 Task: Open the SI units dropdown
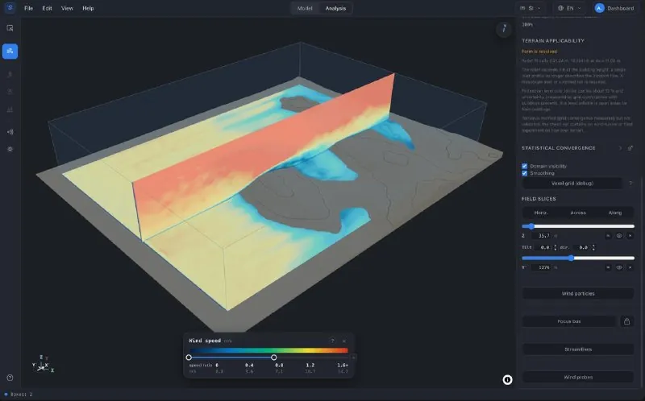(530, 8)
